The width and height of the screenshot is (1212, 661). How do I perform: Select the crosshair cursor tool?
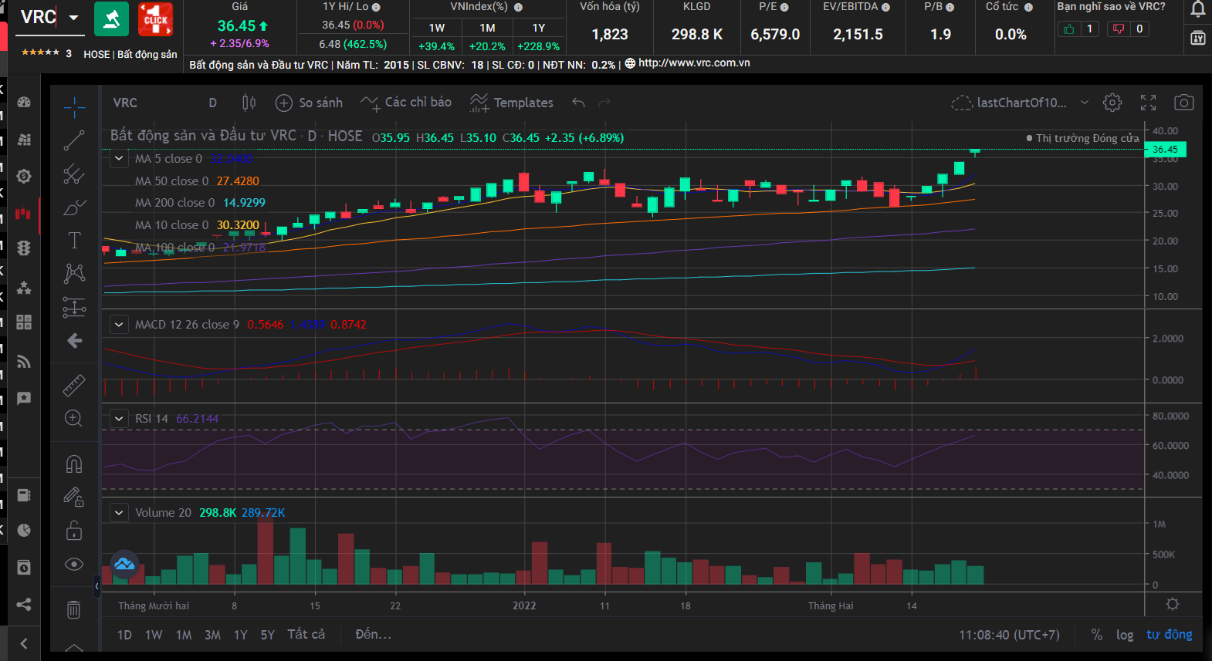pos(74,107)
